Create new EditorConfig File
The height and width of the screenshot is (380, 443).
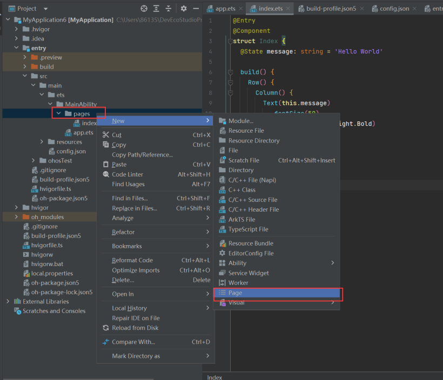point(277,253)
